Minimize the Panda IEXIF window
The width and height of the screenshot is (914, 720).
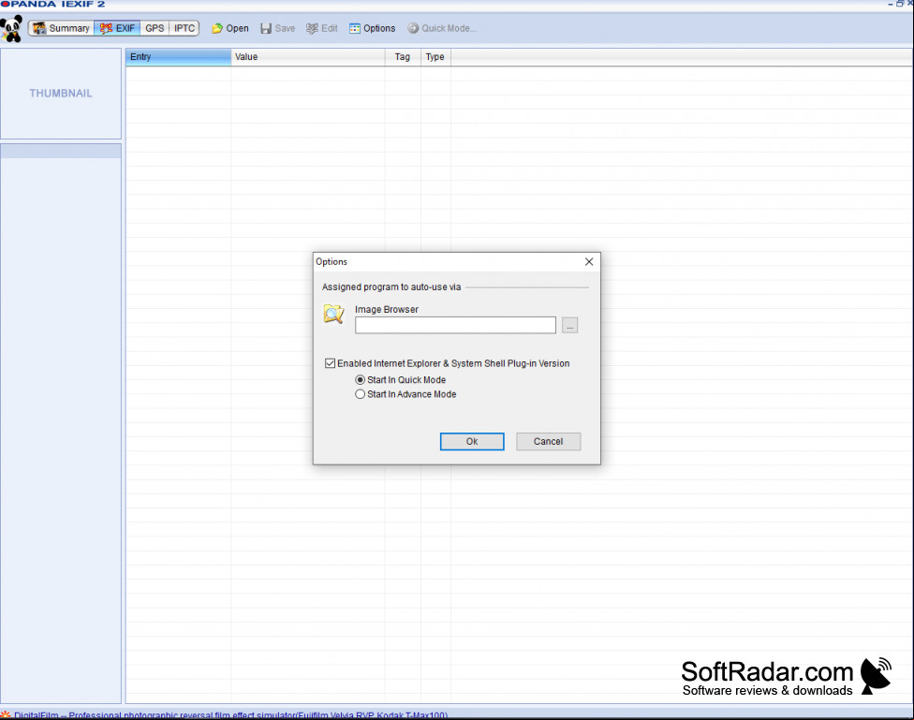point(891,4)
